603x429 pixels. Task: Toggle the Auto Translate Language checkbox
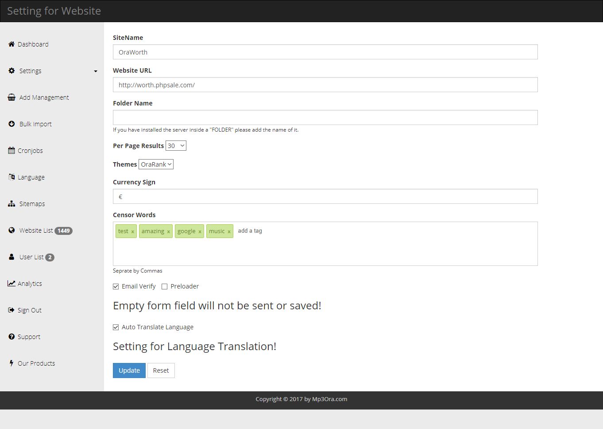(x=116, y=328)
